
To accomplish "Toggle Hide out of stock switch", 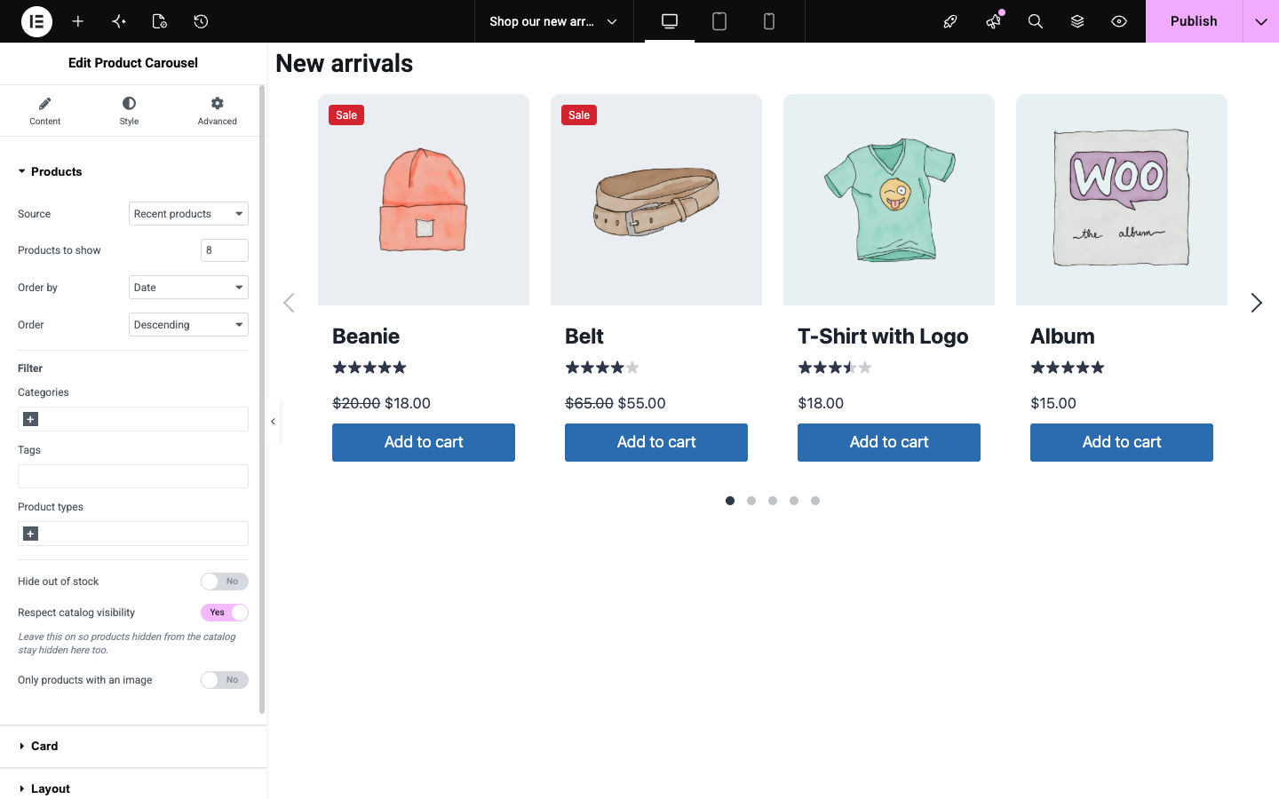I will click(x=225, y=581).
